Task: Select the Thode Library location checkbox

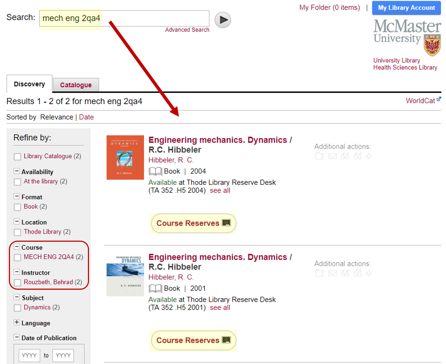Action: pyautogui.click(x=17, y=232)
